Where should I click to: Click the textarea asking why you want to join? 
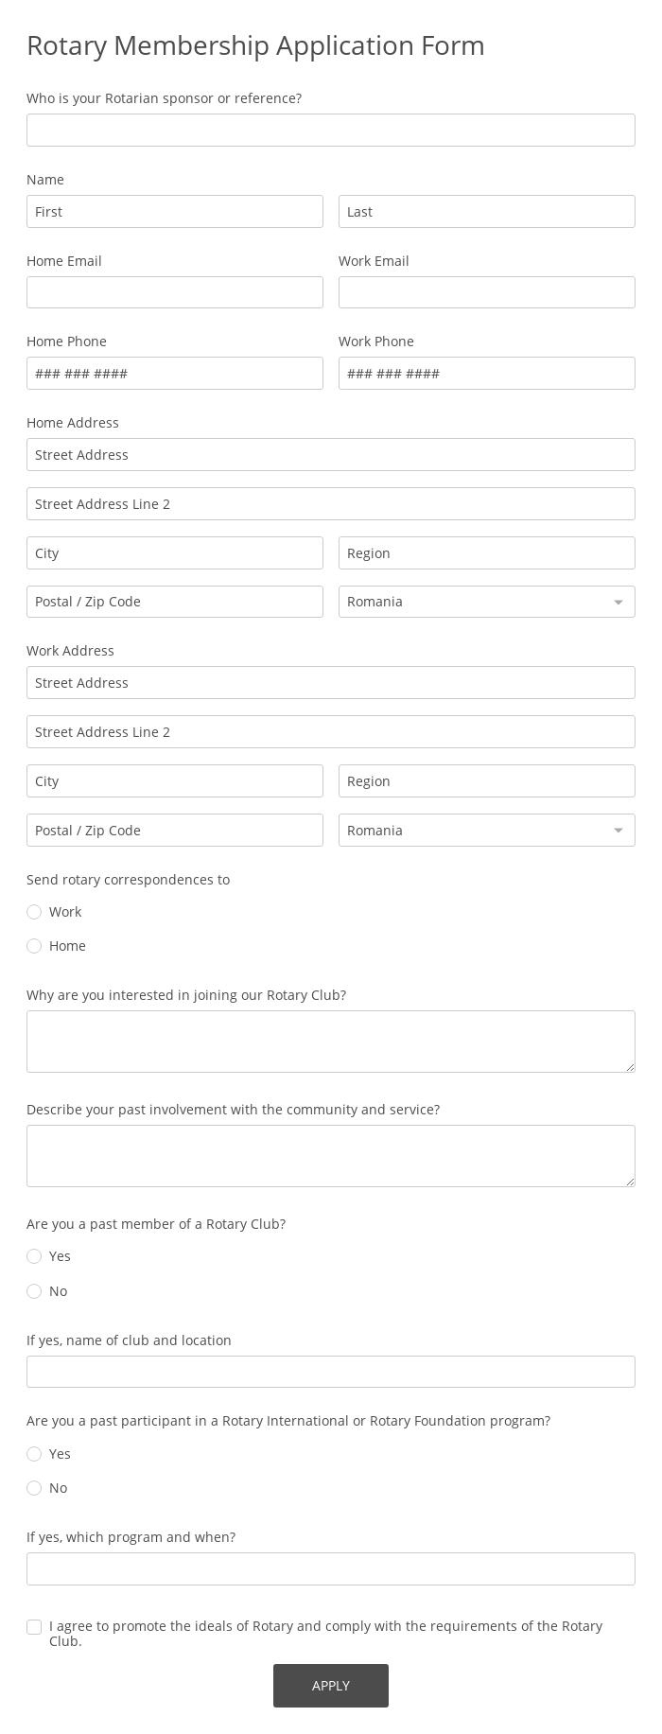[331, 1041]
